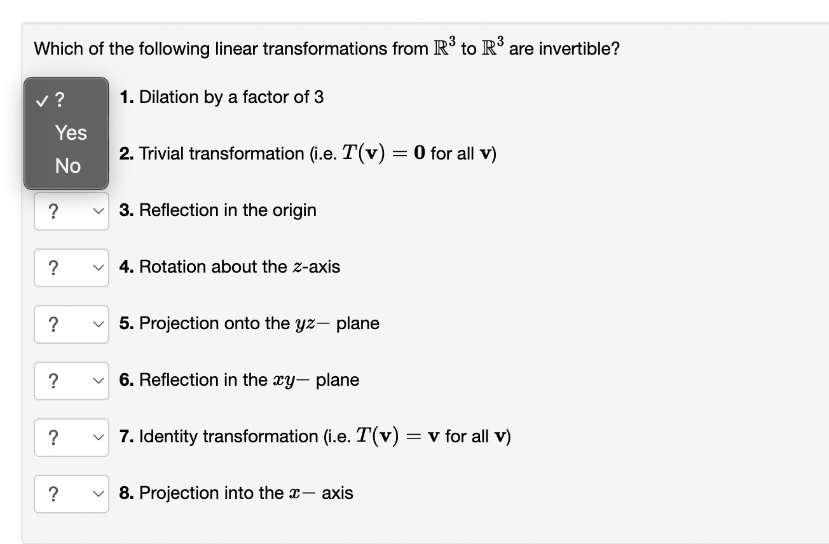
Task: Click the chevron icon next to question 6
Action: tap(98, 380)
